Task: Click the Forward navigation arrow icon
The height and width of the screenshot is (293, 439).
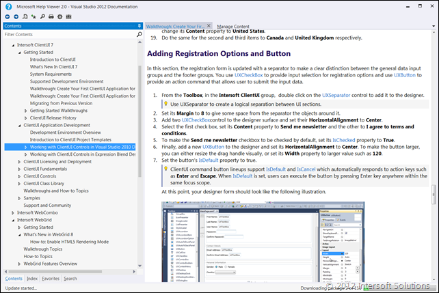Action: click(16, 16)
